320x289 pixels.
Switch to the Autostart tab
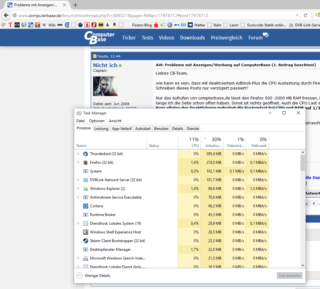click(143, 129)
